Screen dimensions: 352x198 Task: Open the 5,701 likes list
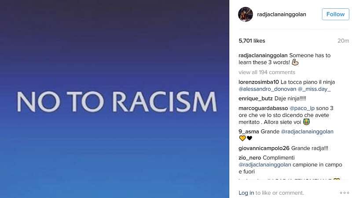point(252,41)
